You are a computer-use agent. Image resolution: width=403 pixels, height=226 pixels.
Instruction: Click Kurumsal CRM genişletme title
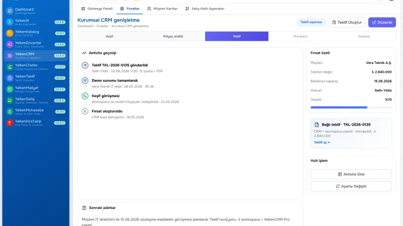pyautogui.click(x=108, y=20)
